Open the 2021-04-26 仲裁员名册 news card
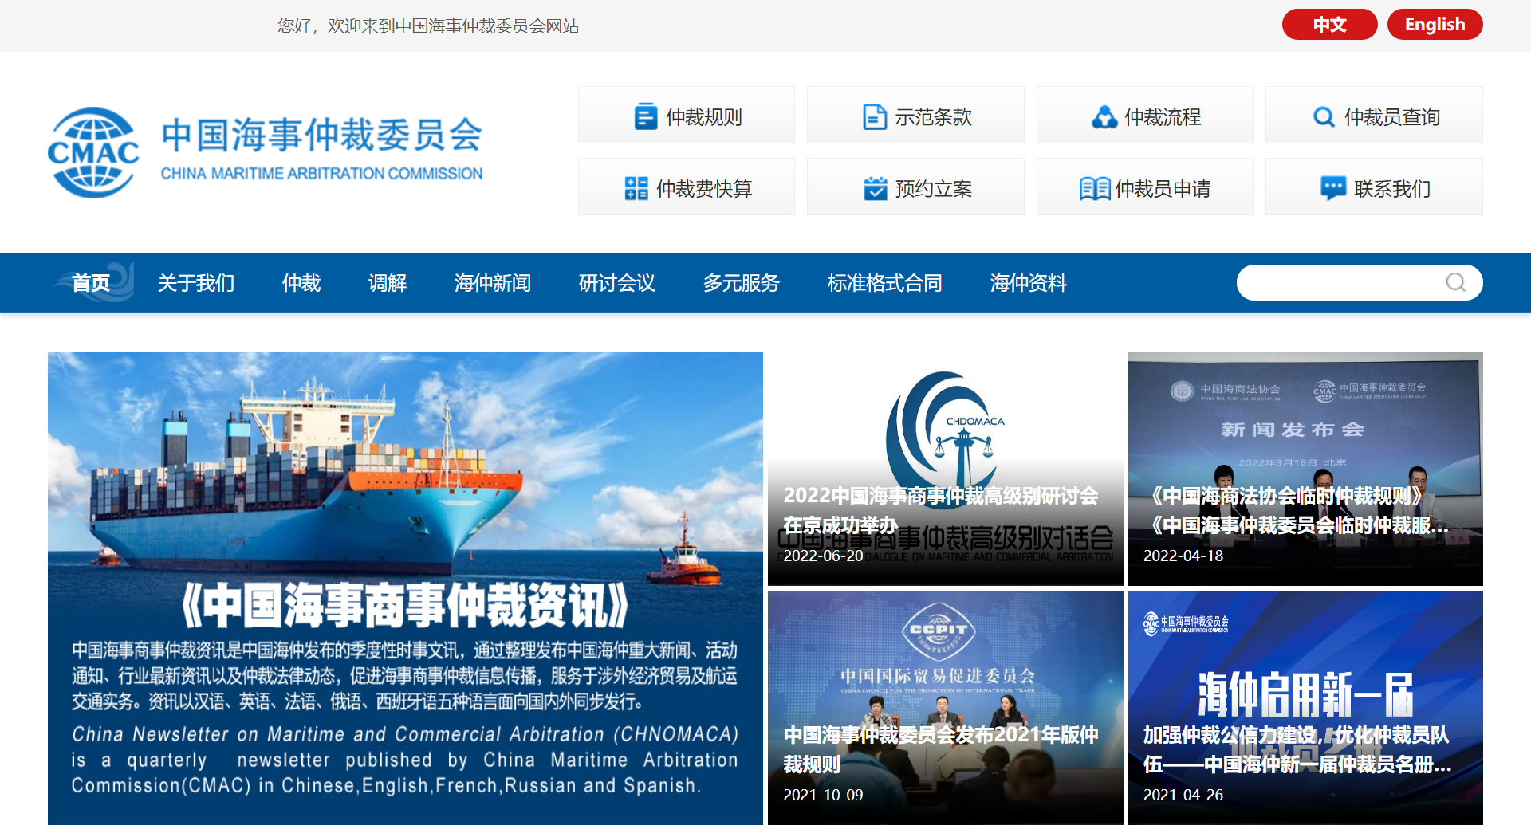 click(1305, 708)
